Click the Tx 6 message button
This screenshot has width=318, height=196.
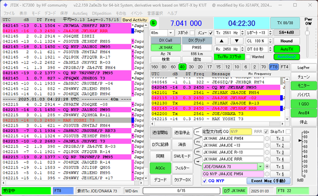click(280, 174)
